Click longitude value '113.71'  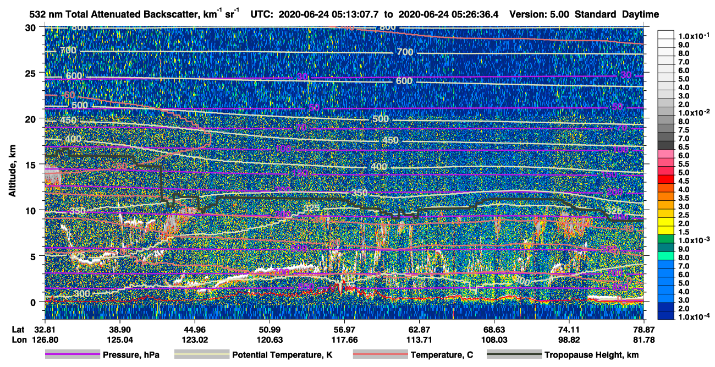420,339
